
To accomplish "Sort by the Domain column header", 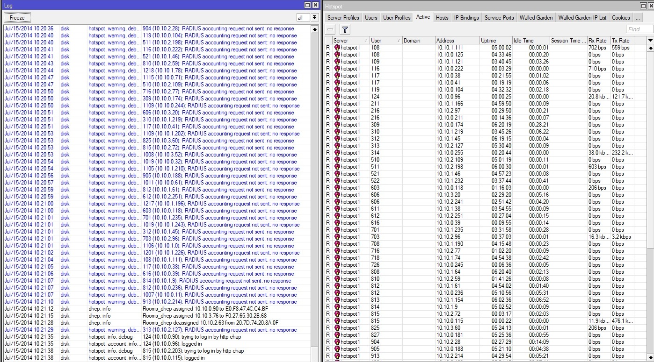I will tap(418, 41).
